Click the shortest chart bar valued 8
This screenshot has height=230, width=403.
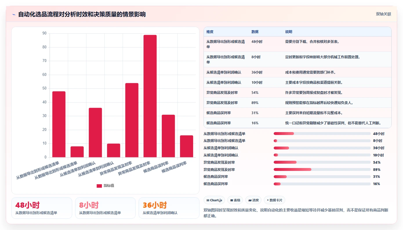[x=77, y=152]
